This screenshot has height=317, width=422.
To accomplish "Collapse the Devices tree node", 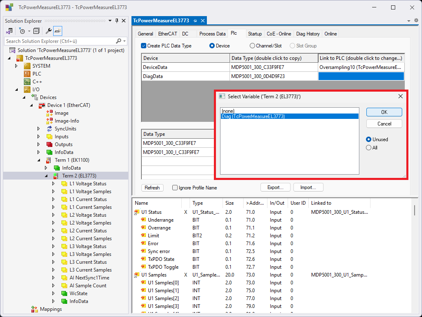I will tap(24, 97).
